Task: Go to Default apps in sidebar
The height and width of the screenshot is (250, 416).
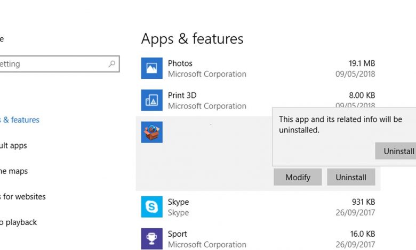Action: click(13, 146)
